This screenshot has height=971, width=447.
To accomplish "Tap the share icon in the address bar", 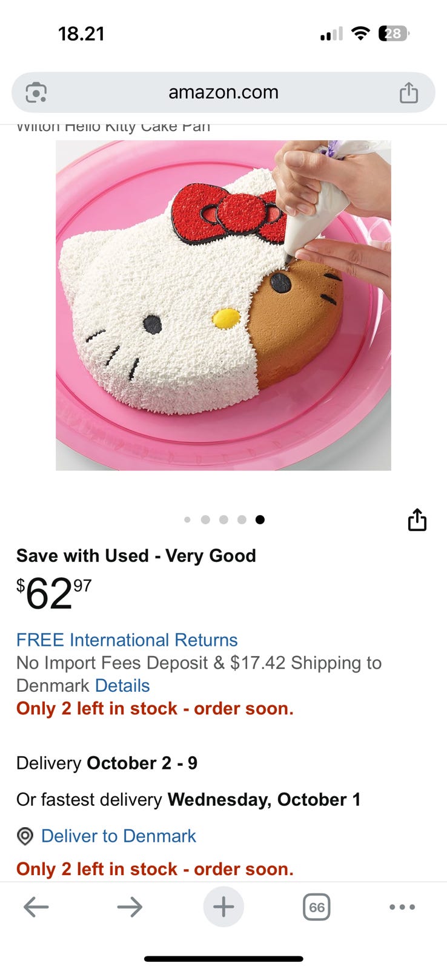I will coord(409,93).
